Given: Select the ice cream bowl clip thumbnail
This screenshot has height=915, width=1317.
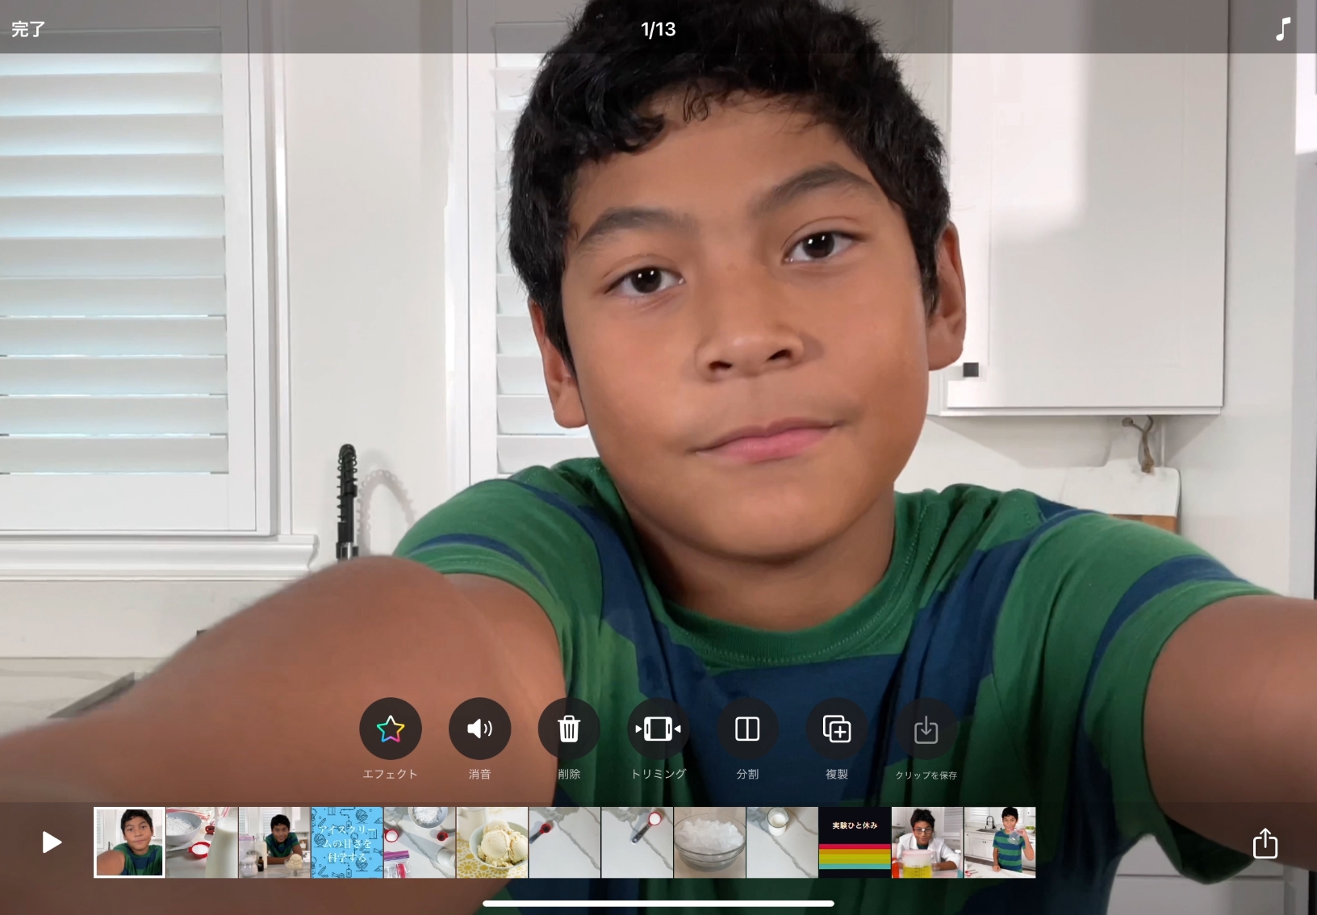Looking at the screenshot, I should pos(491,842).
